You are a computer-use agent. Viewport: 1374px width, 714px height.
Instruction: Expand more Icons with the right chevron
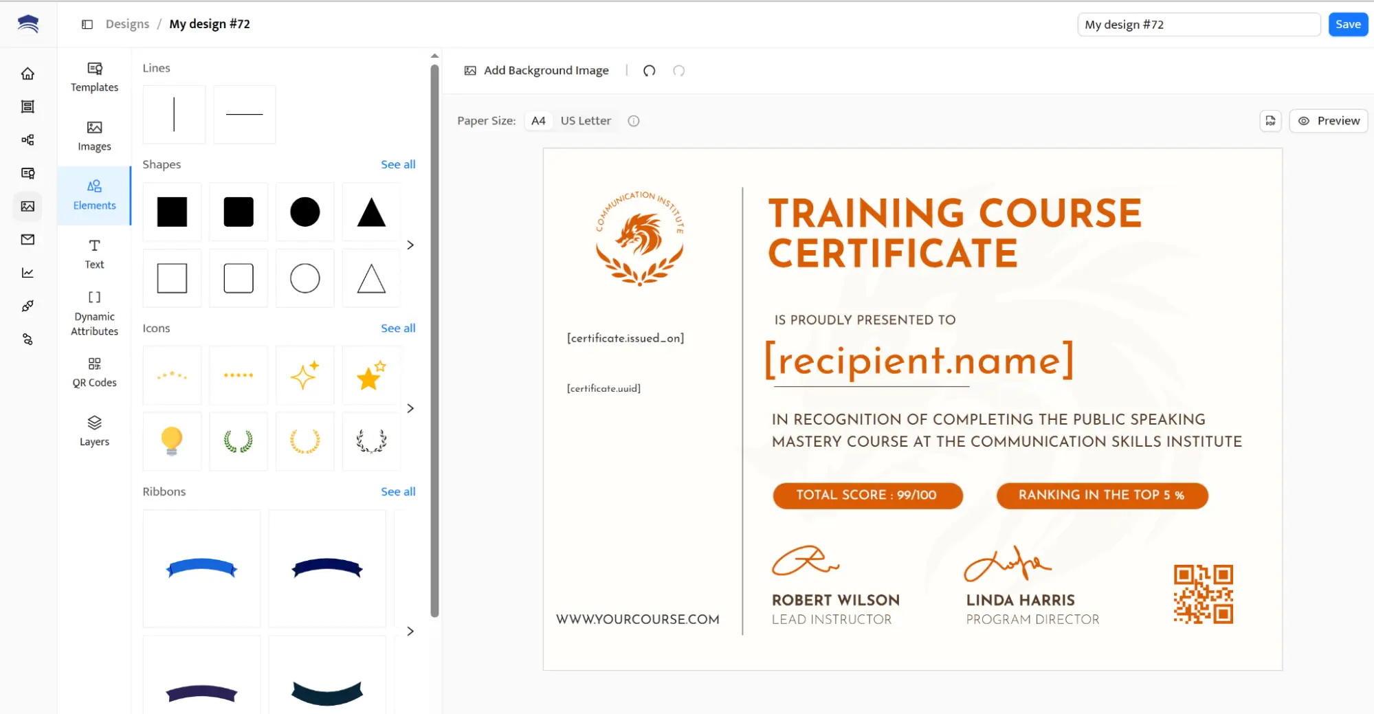(x=410, y=408)
